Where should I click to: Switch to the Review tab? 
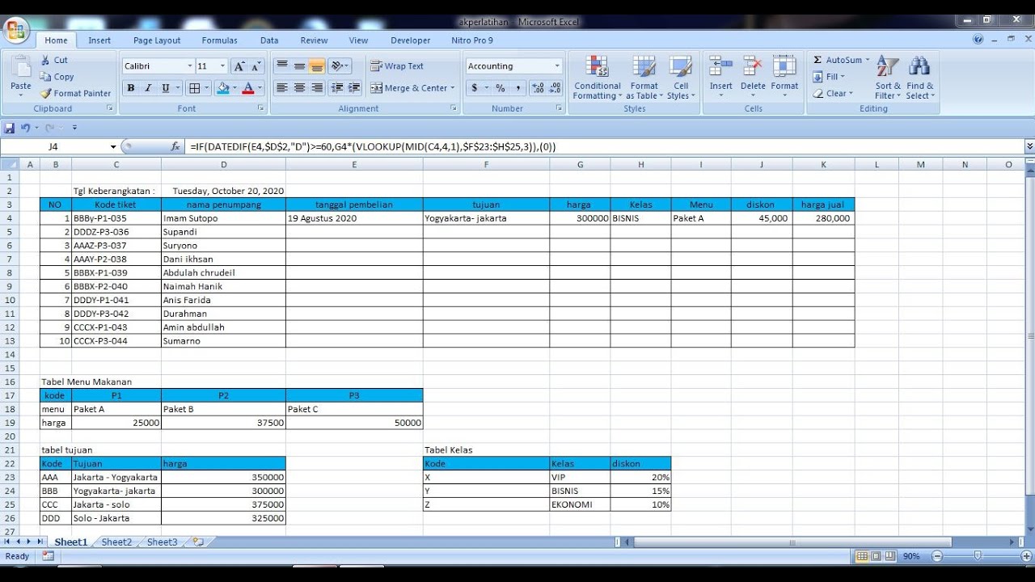(314, 40)
